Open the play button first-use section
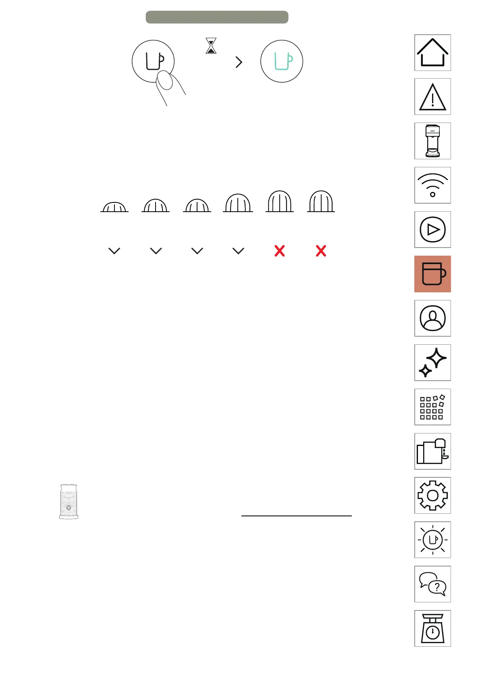 click(432, 230)
